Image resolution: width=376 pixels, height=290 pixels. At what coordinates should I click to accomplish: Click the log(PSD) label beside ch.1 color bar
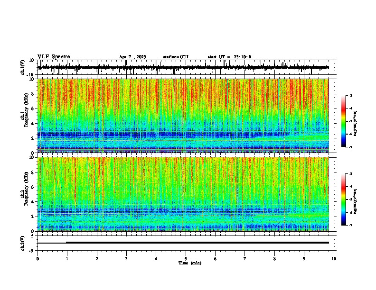[x=356, y=124]
